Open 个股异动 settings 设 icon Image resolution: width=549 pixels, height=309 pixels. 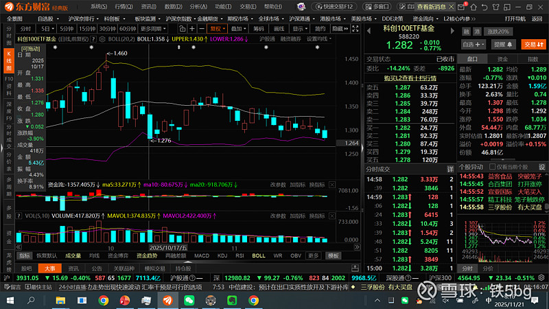(542, 167)
